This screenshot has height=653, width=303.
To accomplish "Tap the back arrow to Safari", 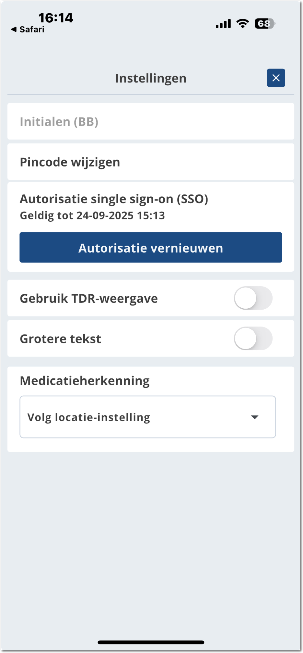I will [14, 30].
